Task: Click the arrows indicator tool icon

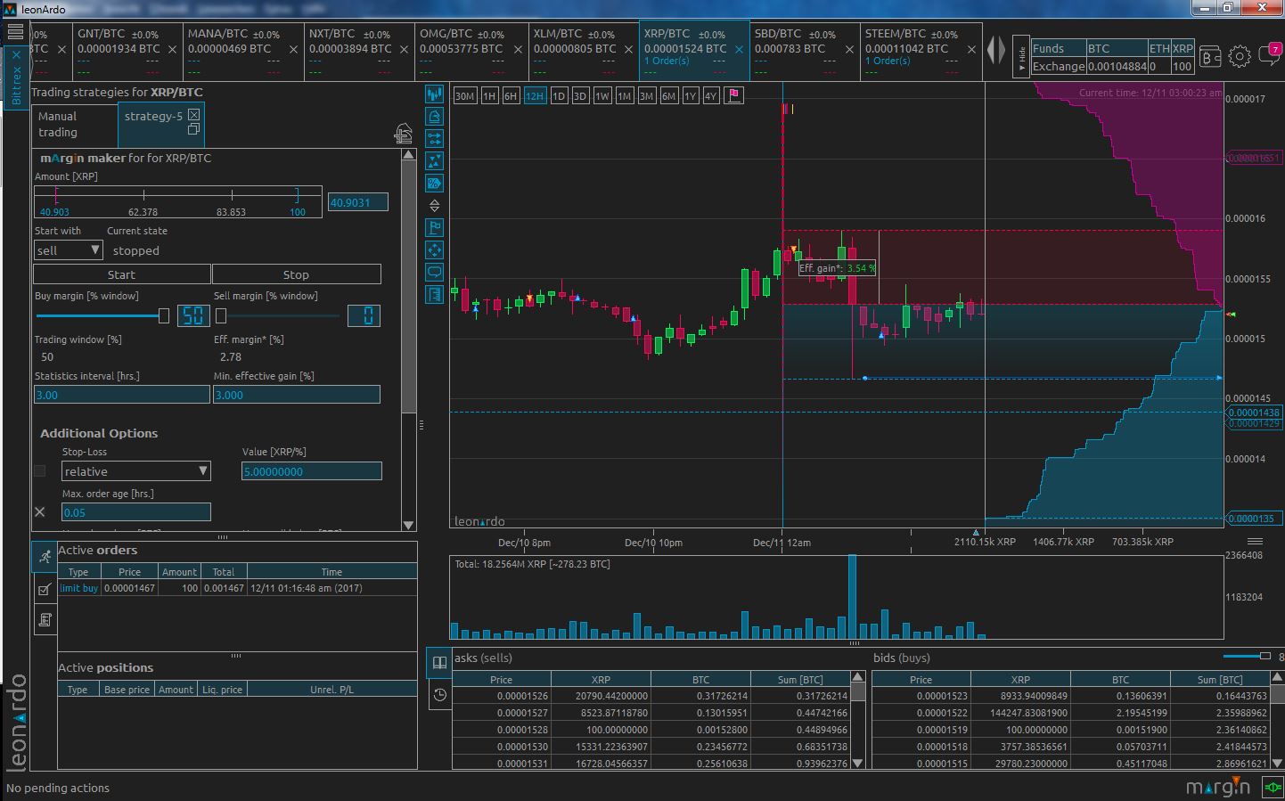Action: click(434, 139)
